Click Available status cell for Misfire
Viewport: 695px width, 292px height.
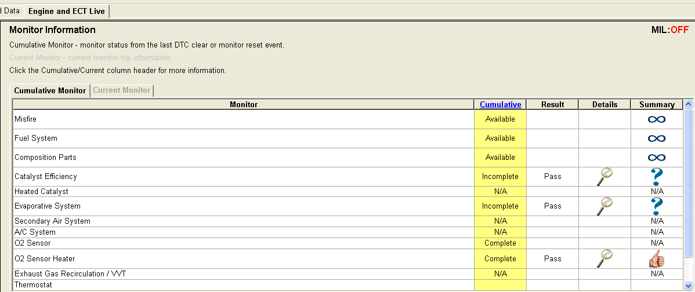tap(500, 119)
